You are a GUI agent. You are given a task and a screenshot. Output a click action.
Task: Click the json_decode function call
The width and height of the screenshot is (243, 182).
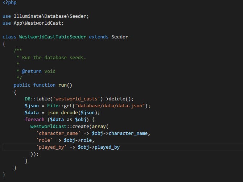pos(63,113)
